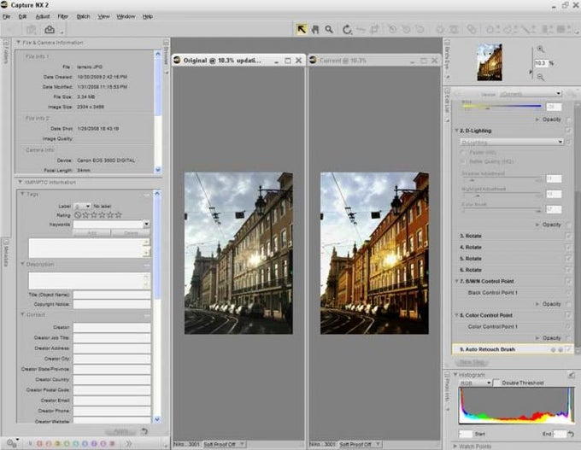The image size is (581, 450).
Task: Select the Faster (HS) radio option
Action: (x=463, y=152)
